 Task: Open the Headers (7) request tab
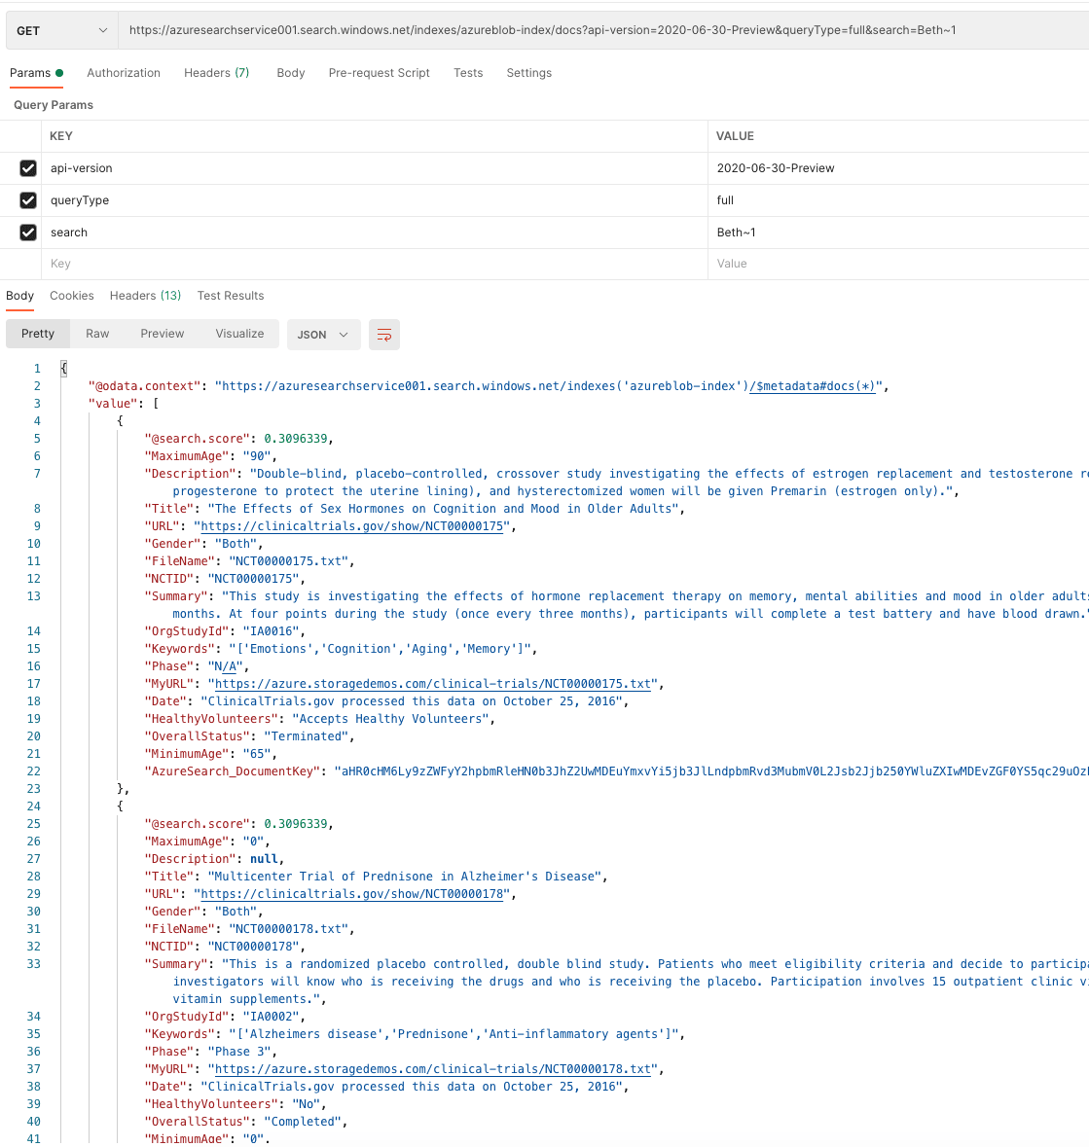216,73
